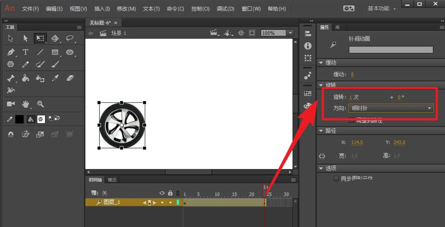The width and height of the screenshot is (445, 227).
Task: Open the 方向 顺时针 dropdown
Action: point(391,108)
